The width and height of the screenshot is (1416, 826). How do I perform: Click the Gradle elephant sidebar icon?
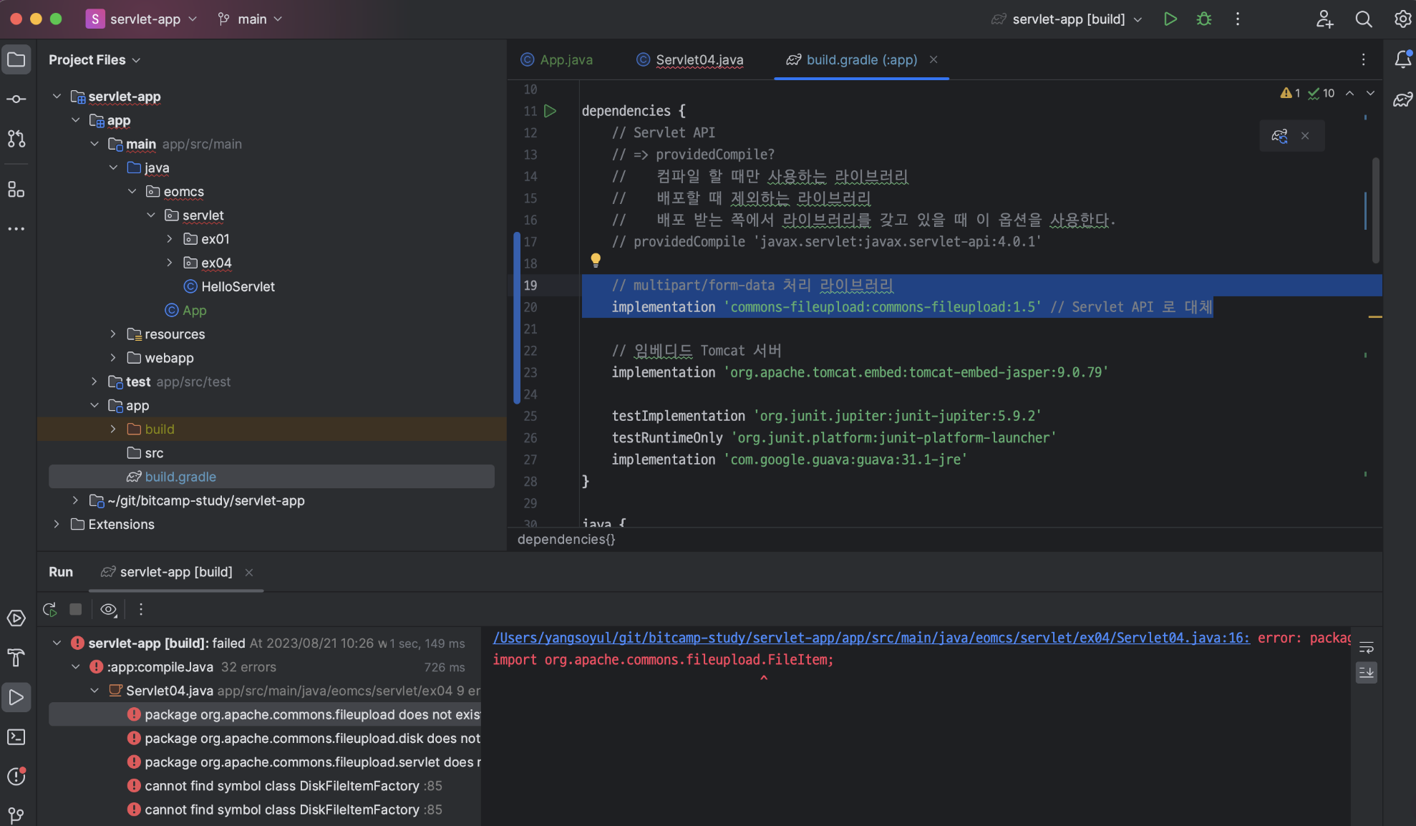coord(1402,99)
